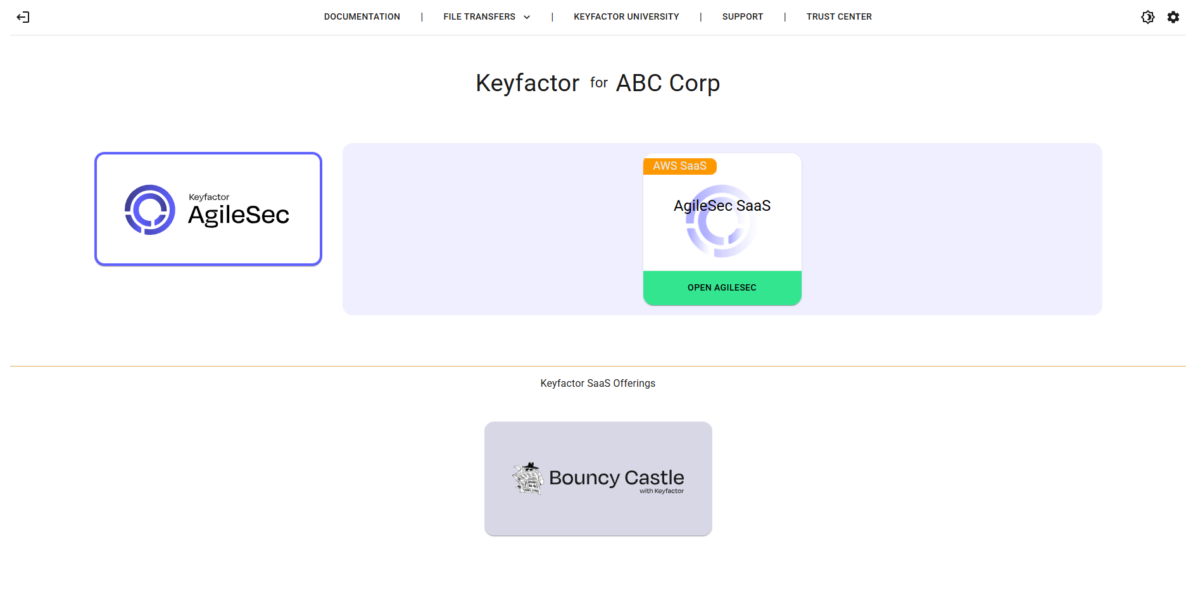Click the Keyfactor SaaS Offerings heading
The image size is (1198, 590).
pos(598,383)
